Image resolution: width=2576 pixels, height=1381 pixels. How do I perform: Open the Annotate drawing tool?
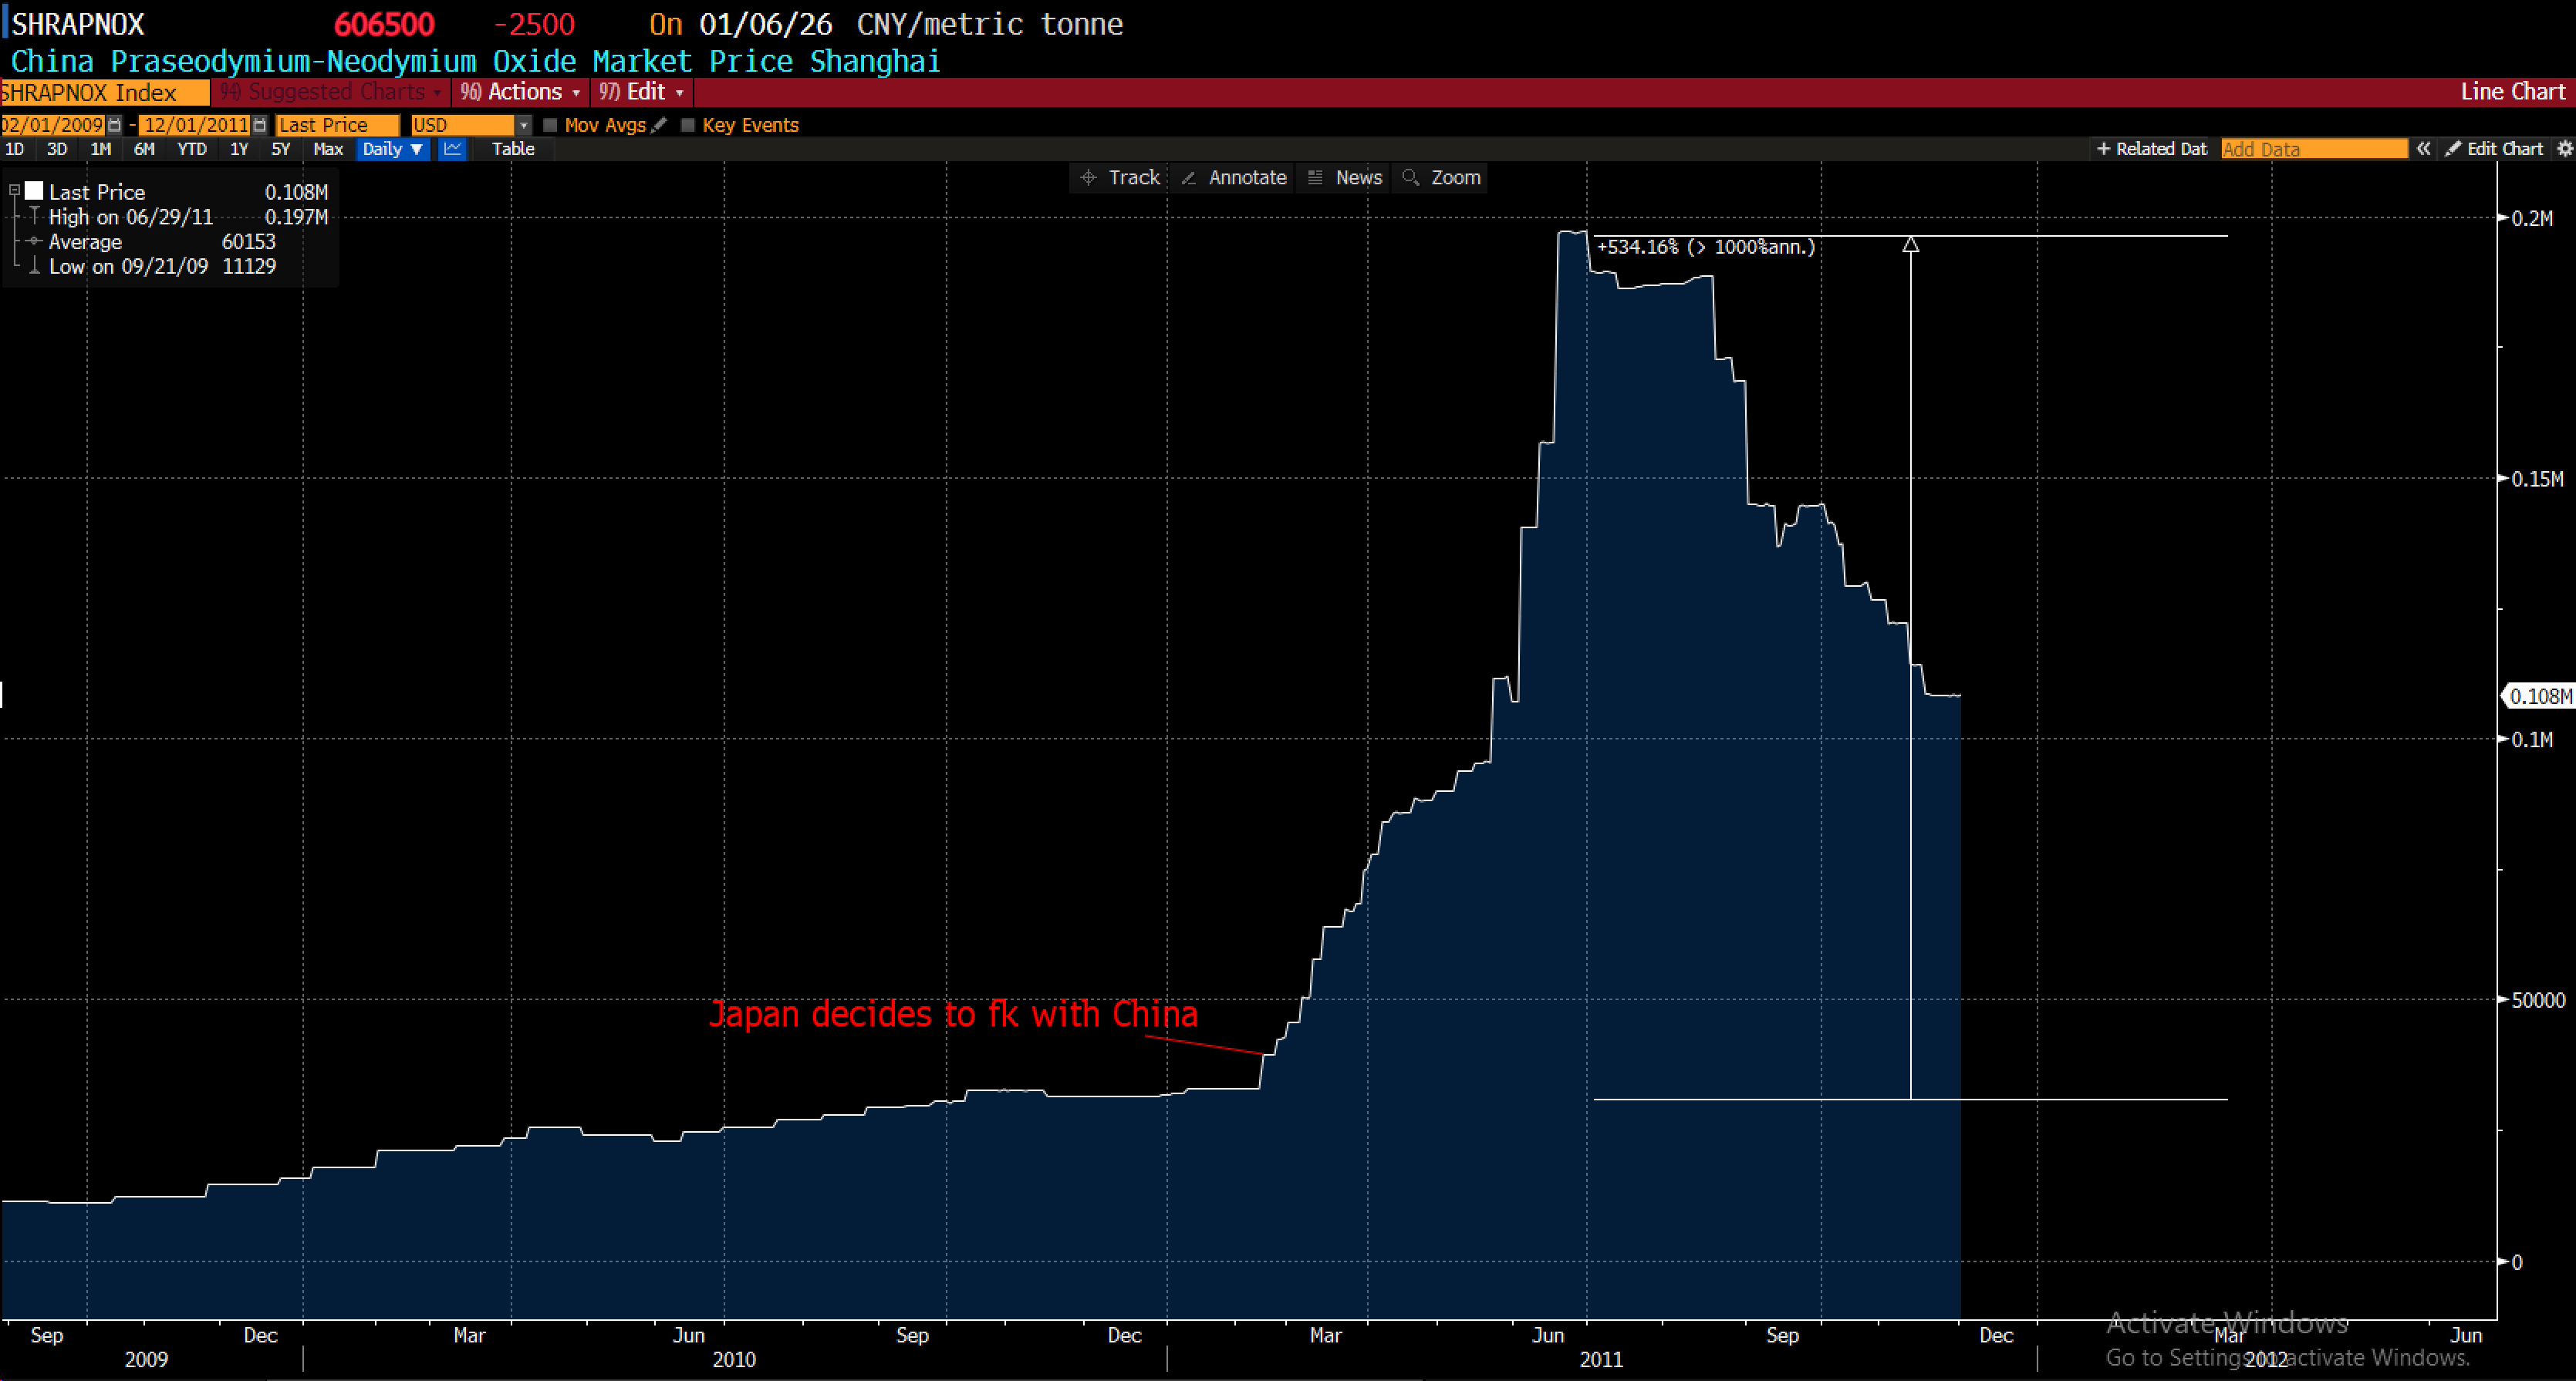(x=1233, y=177)
